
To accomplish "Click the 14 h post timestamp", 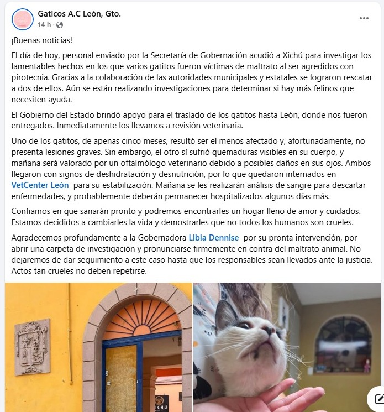I will 44,25.
